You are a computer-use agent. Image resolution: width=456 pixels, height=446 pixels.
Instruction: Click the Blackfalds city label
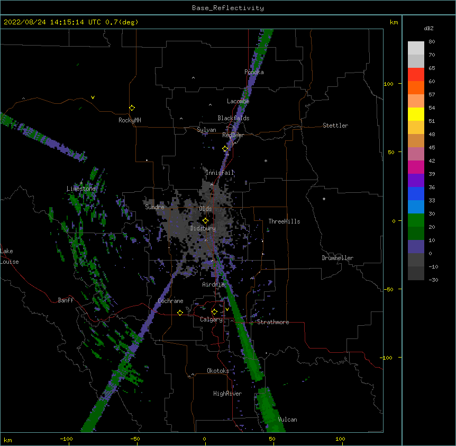click(x=233, y=118)
